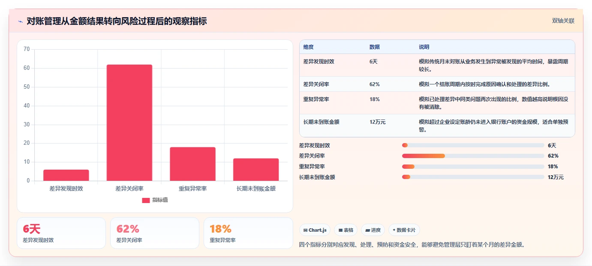Click the y-axis value 40

pos(27,106)
